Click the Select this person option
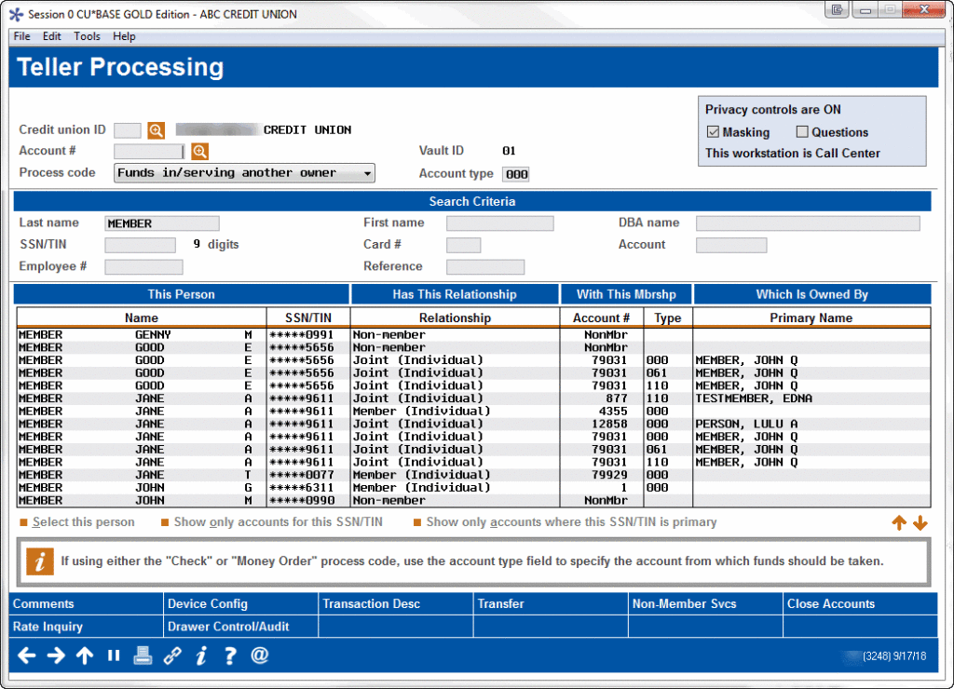Image resolution: width=954 pixels, height=689 pixels. pos(77,522)
